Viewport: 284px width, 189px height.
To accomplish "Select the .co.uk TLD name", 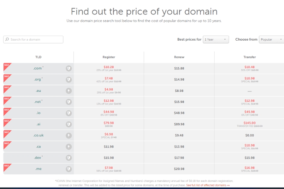I will [x=38, y=135].
